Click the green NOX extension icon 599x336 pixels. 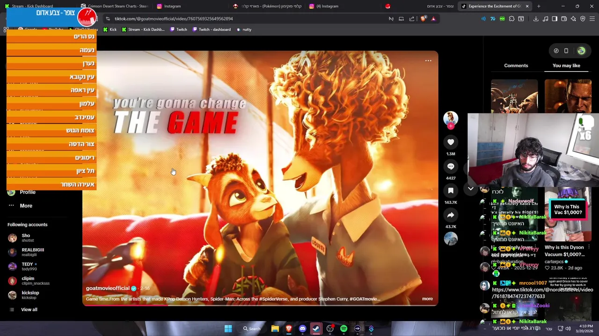[502, 19]
